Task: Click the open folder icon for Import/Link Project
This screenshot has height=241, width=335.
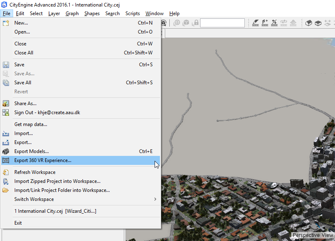Action: point(6,190)
